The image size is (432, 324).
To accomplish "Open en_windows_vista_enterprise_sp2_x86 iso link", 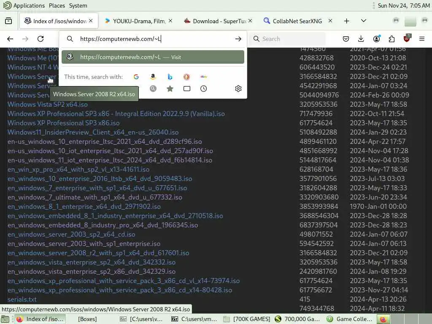I will 92,272.
